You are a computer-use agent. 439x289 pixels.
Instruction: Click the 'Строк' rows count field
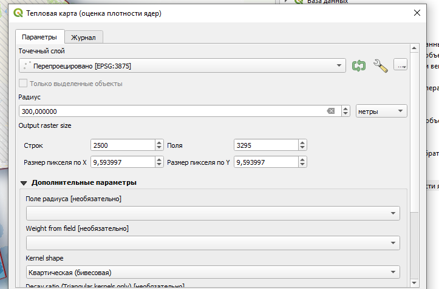(123, 145)
